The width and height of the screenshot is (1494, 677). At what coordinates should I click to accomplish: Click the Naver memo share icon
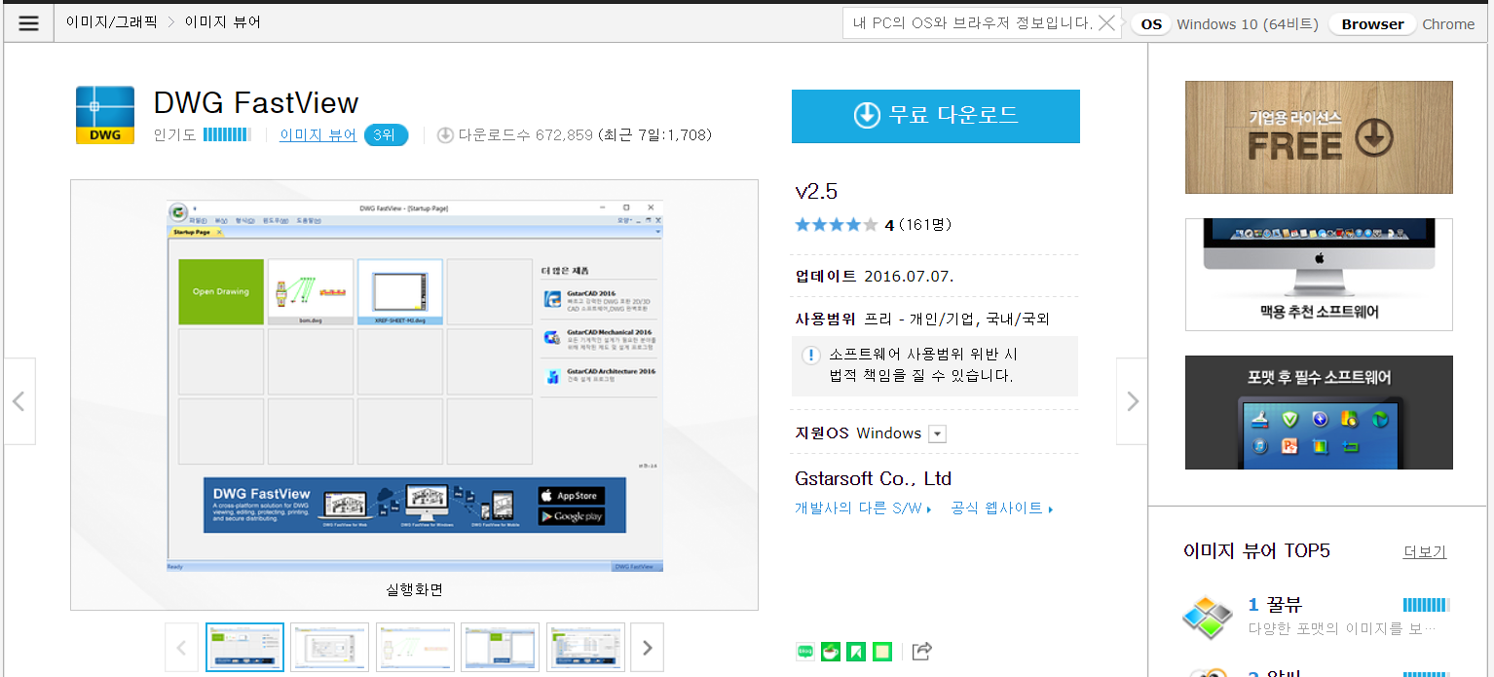pyautogui.click(x=881, y=651)
